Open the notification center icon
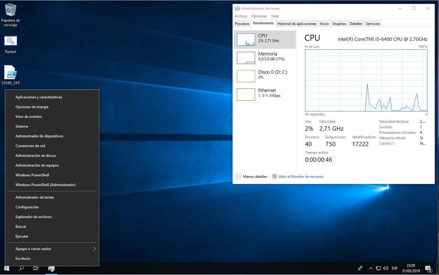The height and width of the screenshot is (275, 439). [x=428, y=268]
